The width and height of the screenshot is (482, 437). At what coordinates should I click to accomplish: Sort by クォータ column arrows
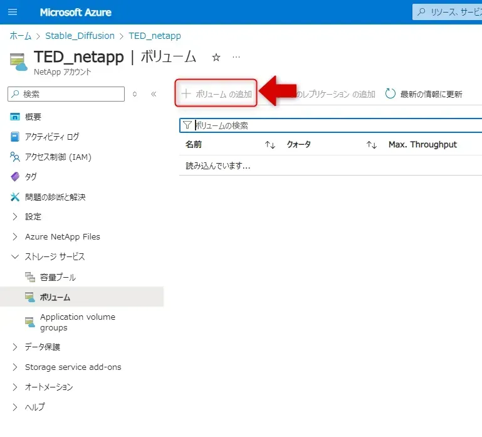372,145
